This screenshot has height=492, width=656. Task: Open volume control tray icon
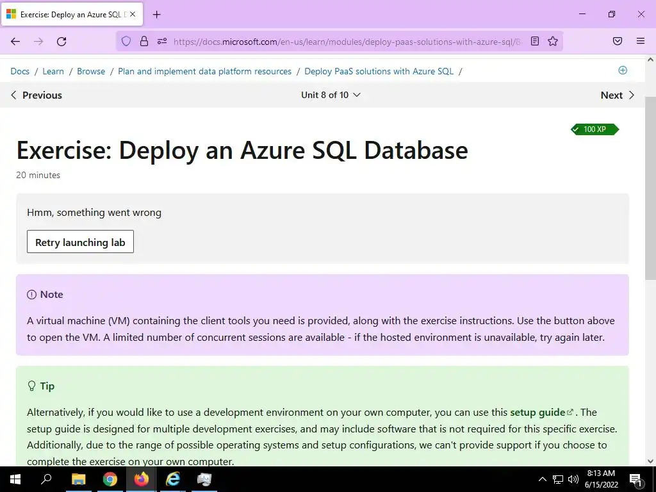click(x=573, y=479)
